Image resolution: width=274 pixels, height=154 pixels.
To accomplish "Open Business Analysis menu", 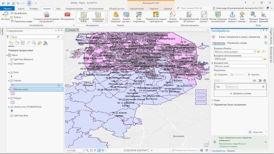I will [x=232, y=17].
